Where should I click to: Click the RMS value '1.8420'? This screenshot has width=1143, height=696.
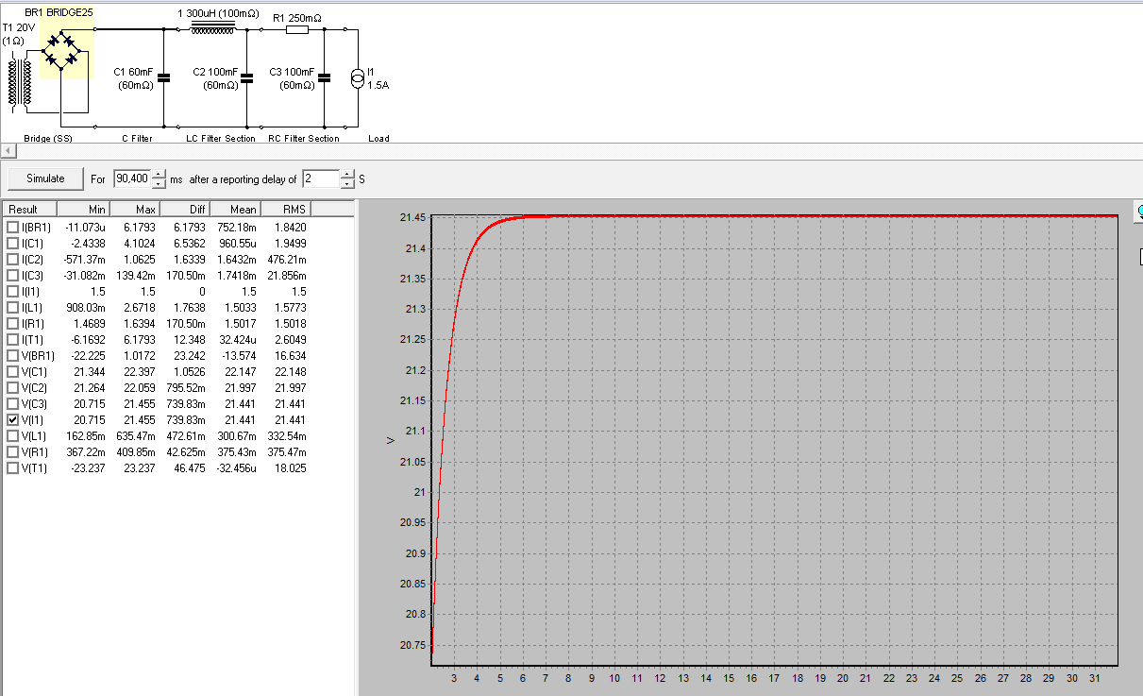click(291, 227)
